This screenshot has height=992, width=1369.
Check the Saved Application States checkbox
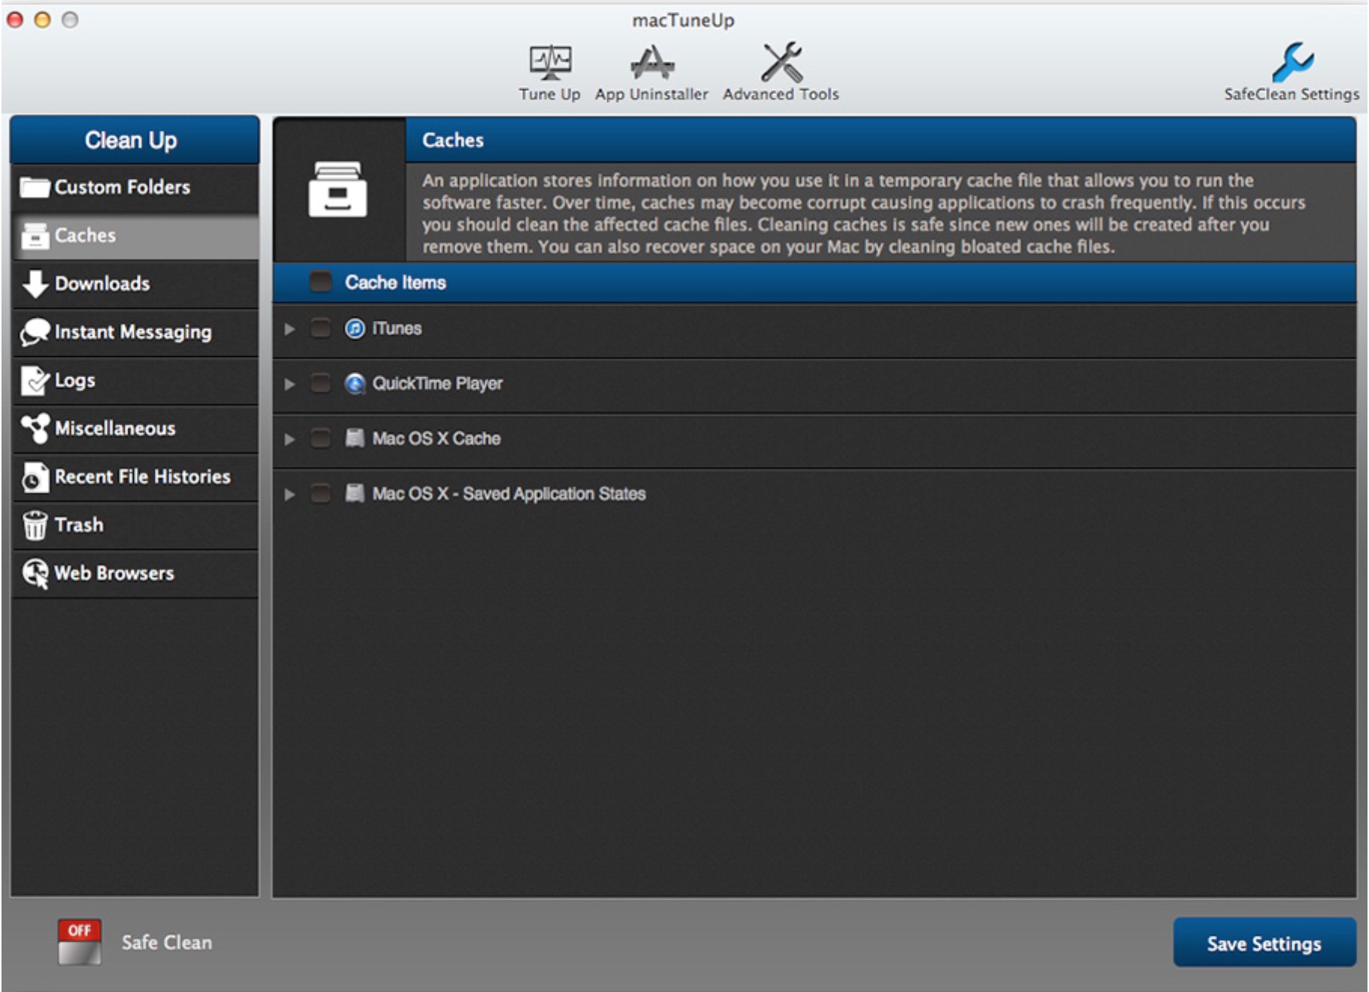click(321, 494)
